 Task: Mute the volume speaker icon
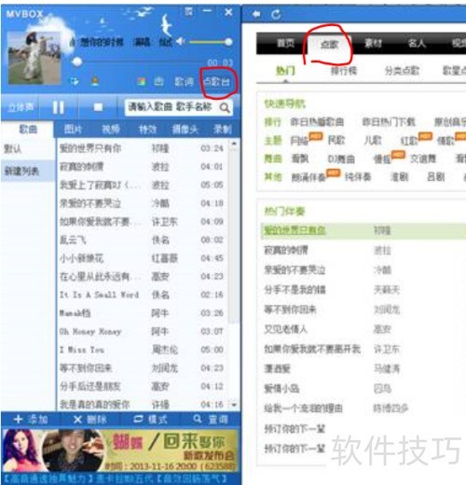pyautogui.click(x=181, y=41)
